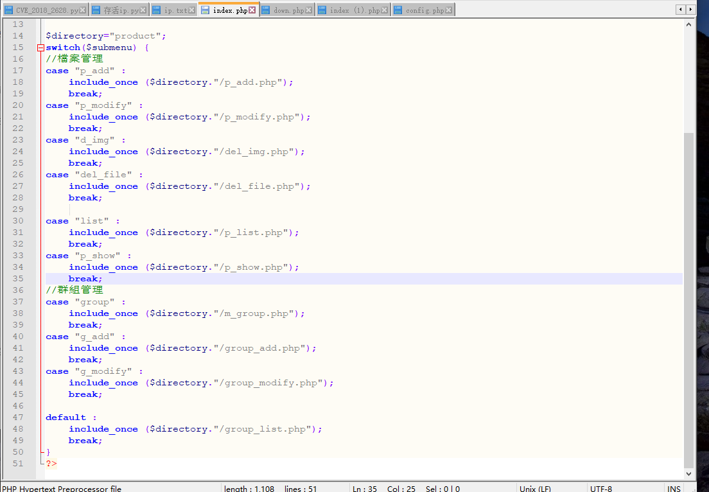
Task: Click the "/group_list.php" include line
Action: coord(195,429)
